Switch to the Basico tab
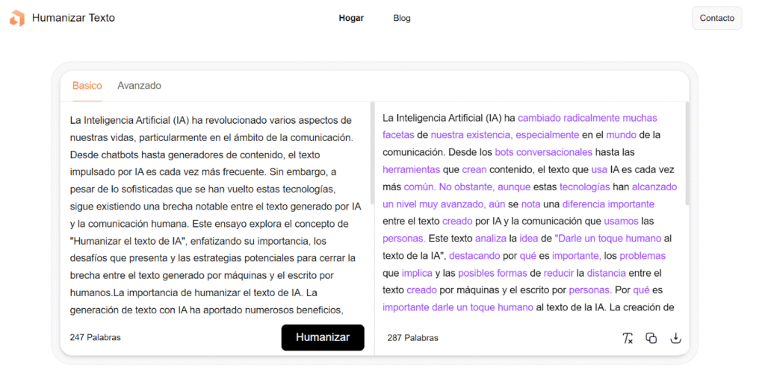Screen dimensions: 765x370 (87, 86)
